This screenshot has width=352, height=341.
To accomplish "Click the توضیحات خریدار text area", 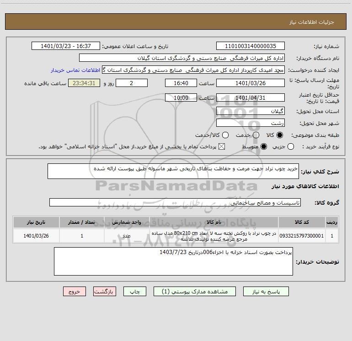I will click(173, 261).
